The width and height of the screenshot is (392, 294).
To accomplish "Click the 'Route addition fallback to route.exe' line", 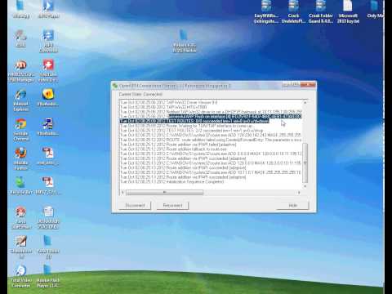I will pyautogui.click(x=173, y=149).
